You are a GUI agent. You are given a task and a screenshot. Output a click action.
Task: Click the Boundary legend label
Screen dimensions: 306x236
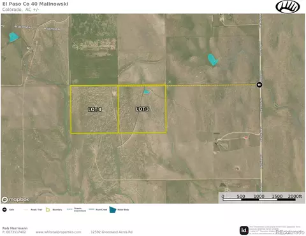(57, 210)
